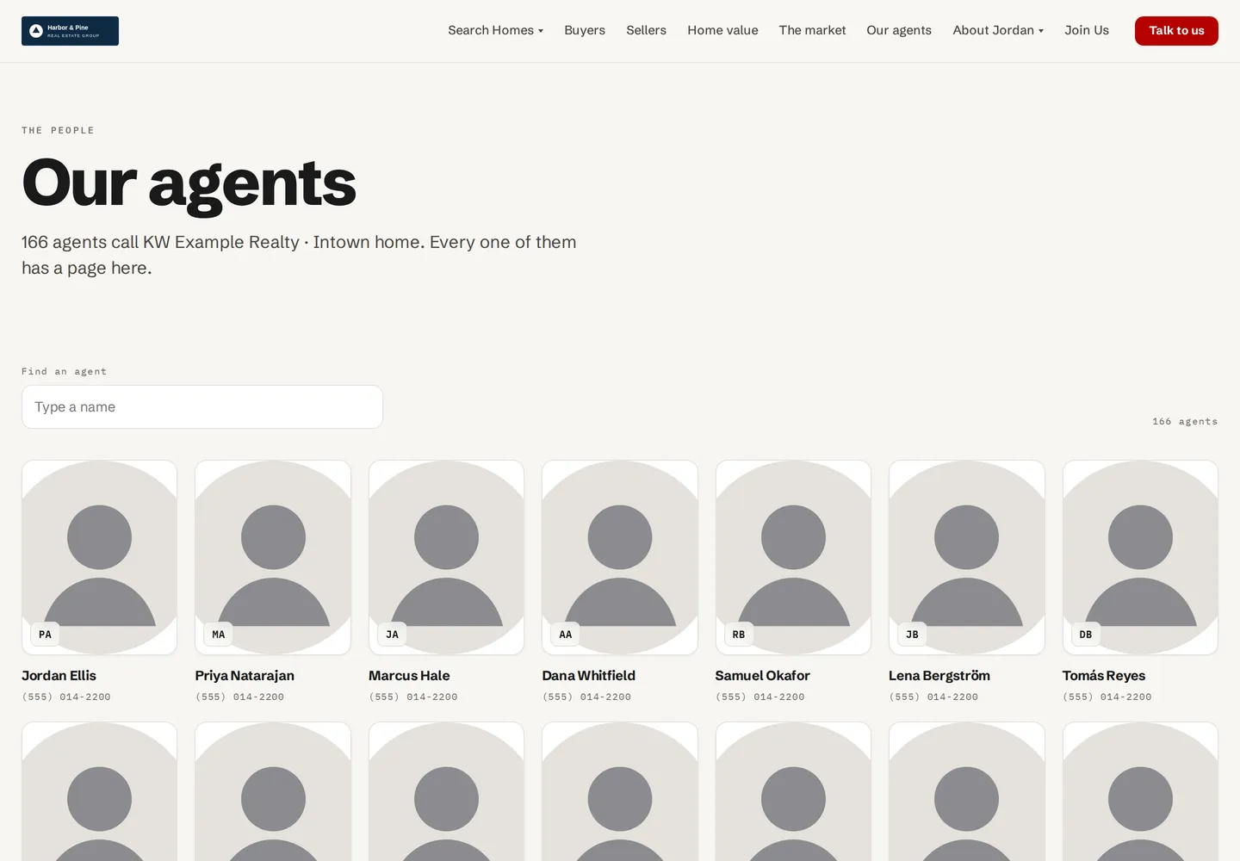Click the Our agents page heading
This screenshot has width=1240, height=861.
189,183
